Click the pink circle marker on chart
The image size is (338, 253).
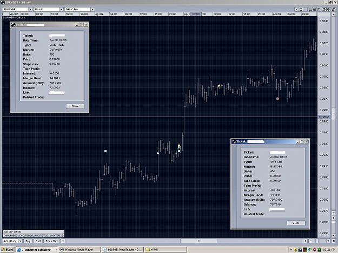(277, 99)
